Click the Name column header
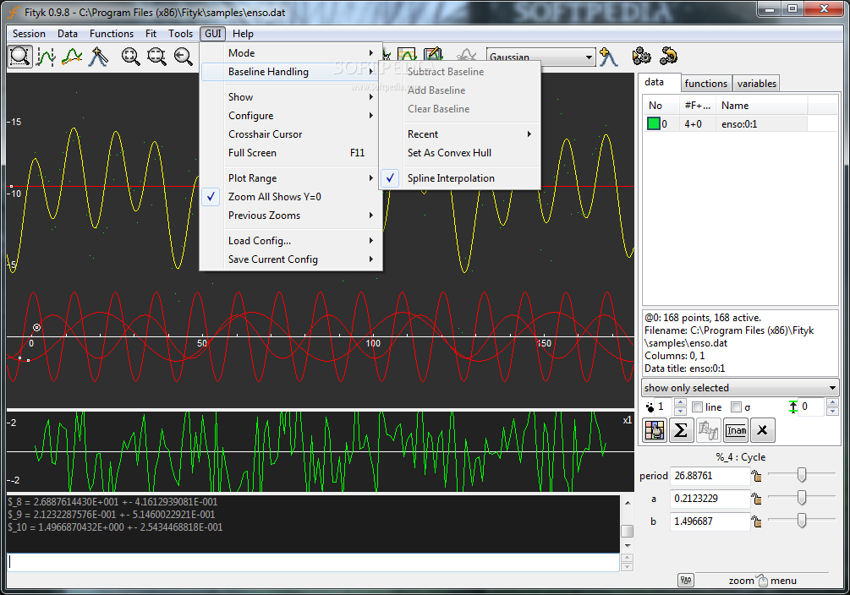850x595 pixels. click(x=762, y=106)
